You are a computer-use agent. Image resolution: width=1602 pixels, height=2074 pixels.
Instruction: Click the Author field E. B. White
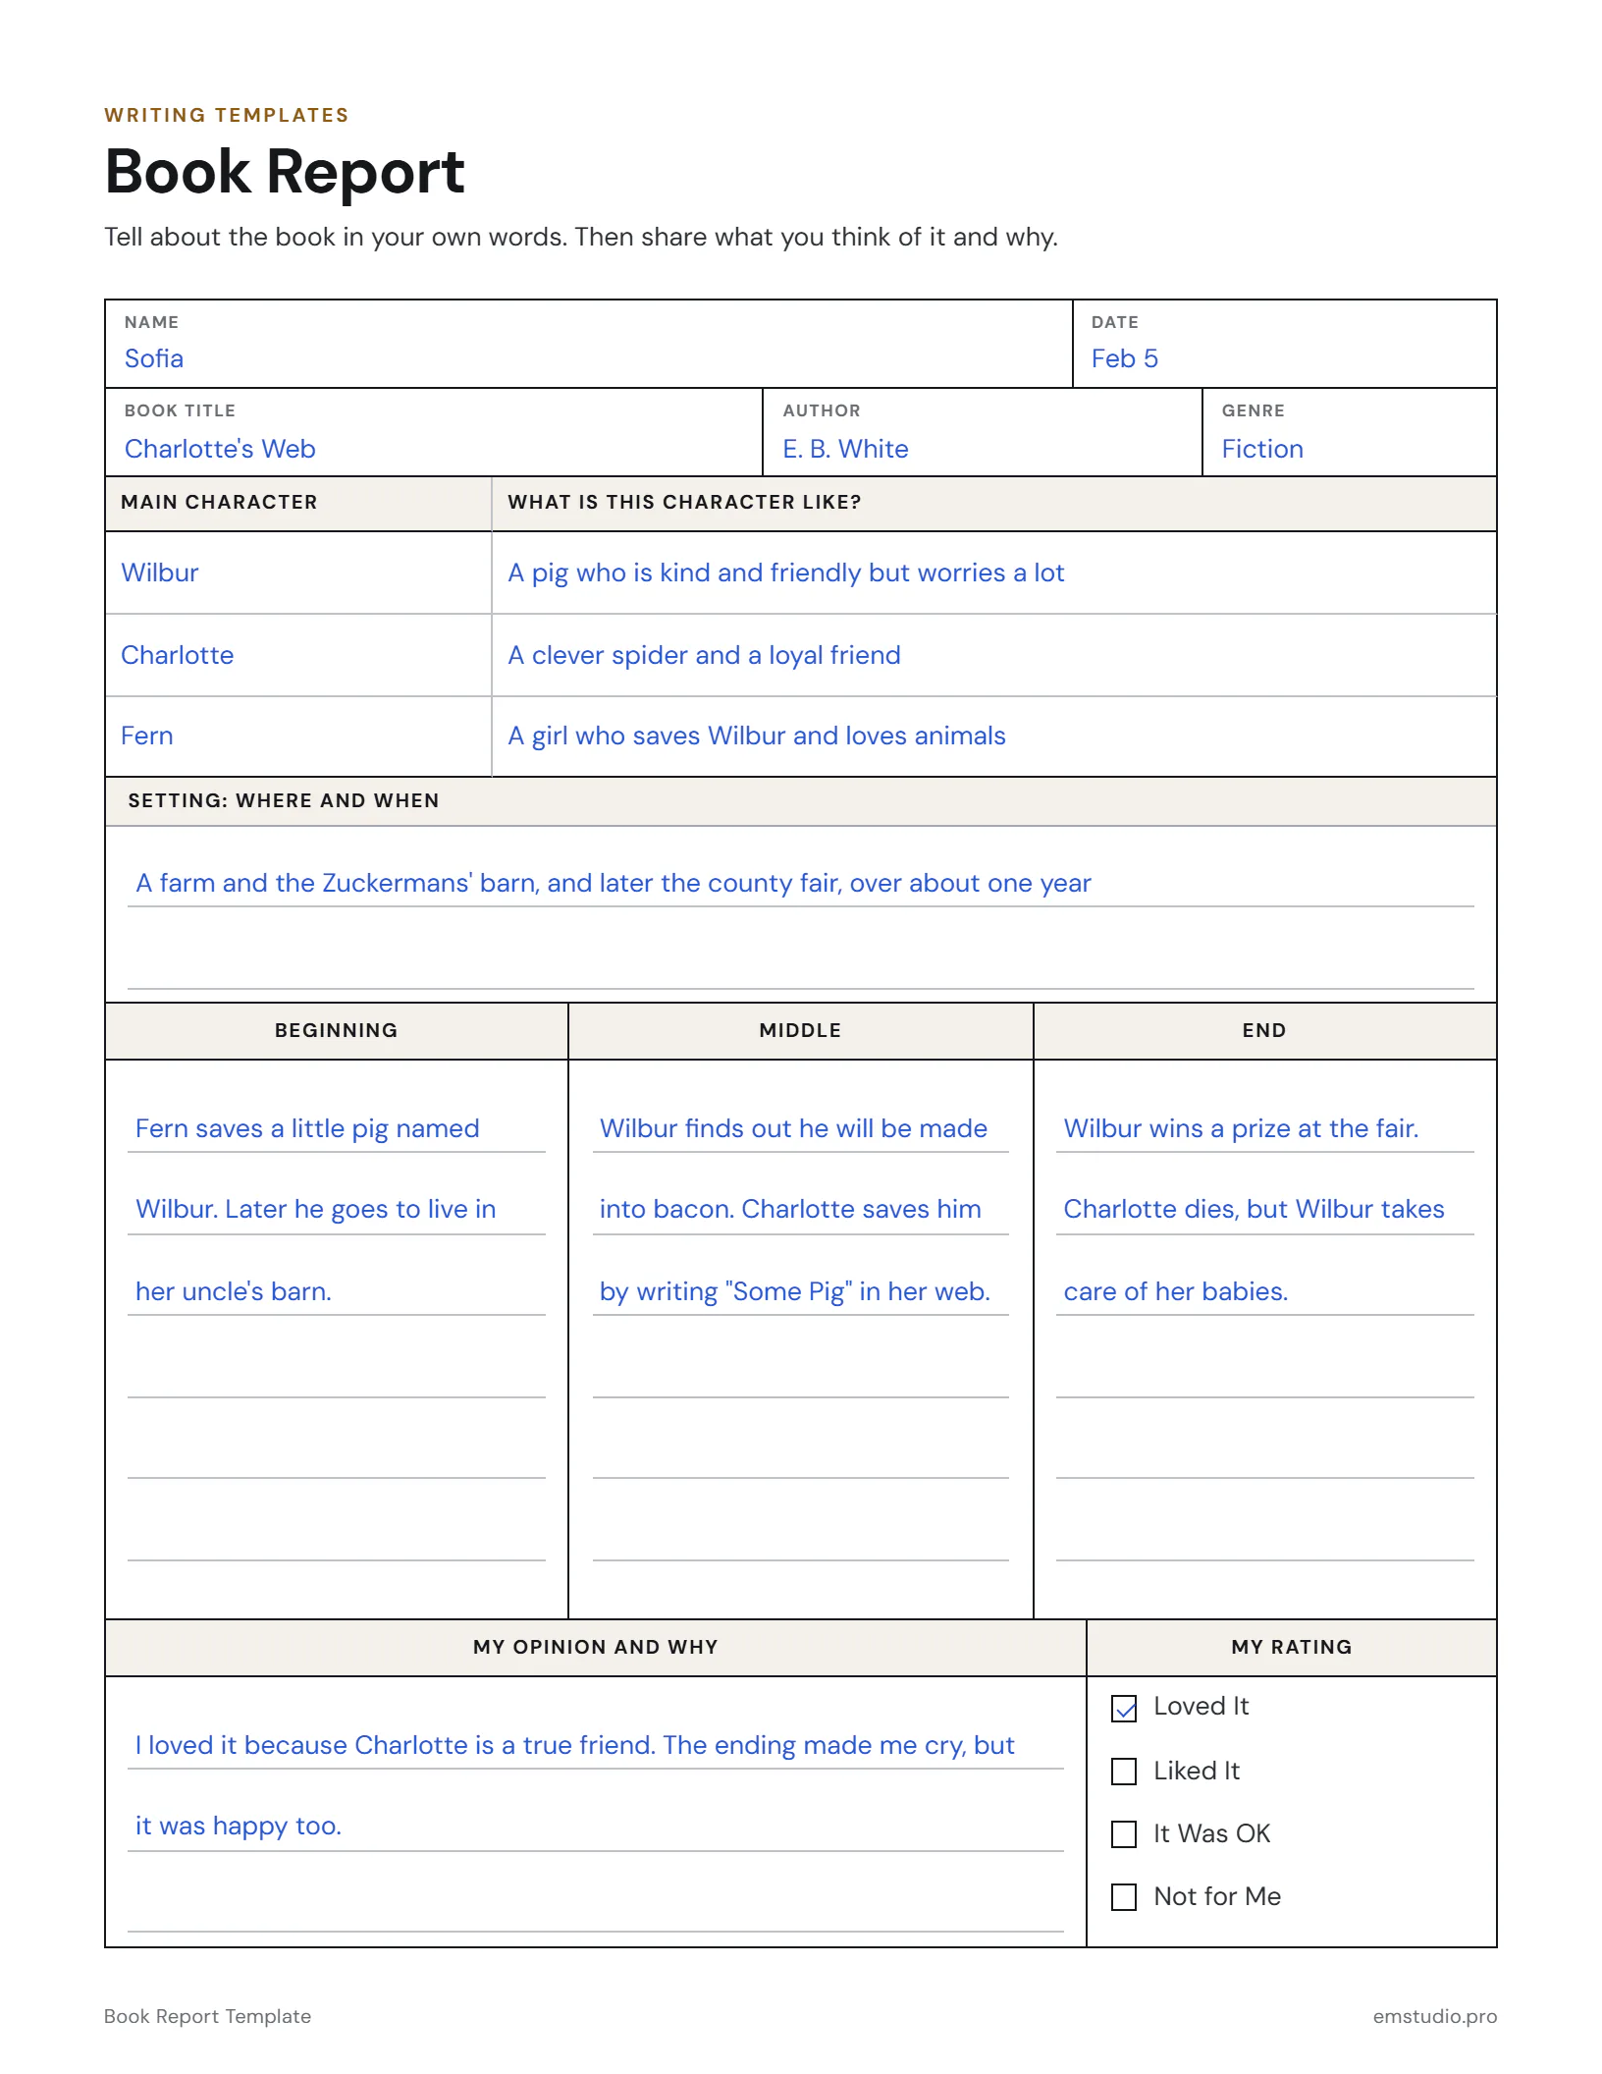[x=983, y=432]
